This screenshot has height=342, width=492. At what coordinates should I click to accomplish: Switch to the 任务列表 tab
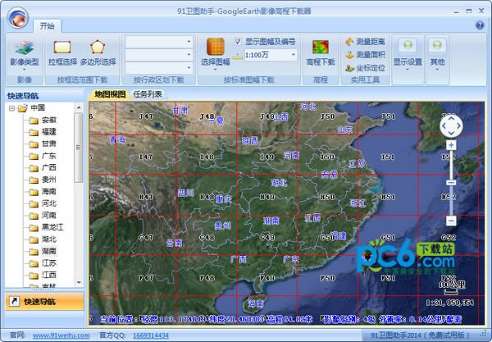[148, 94]
